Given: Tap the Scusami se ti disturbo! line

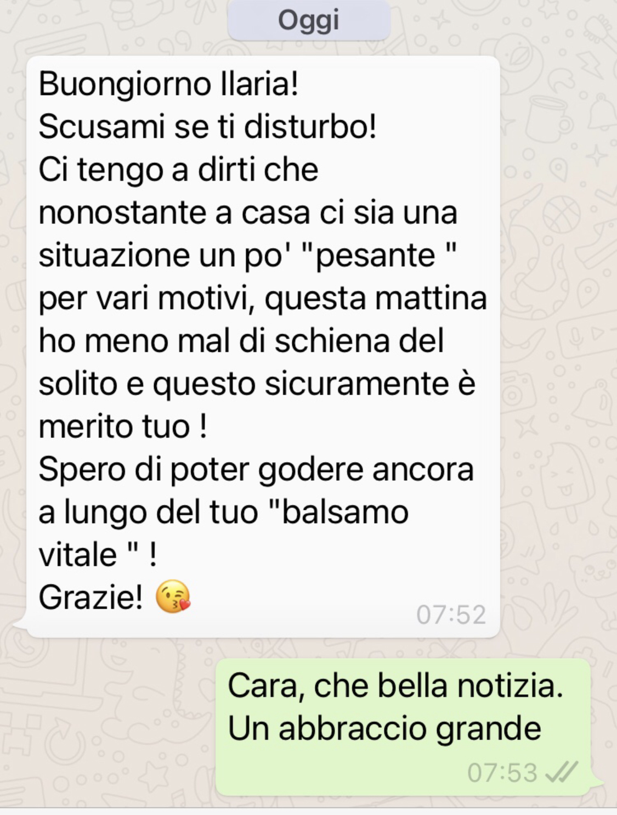Looking at the screenshot, I should click(207, 127).
